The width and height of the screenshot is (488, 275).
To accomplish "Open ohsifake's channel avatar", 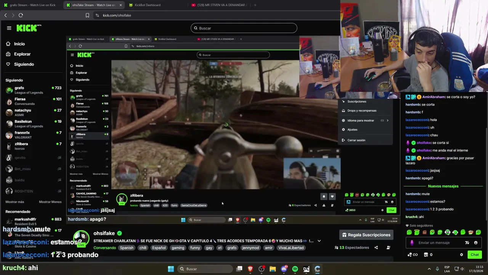I will [x=81, y=239].
